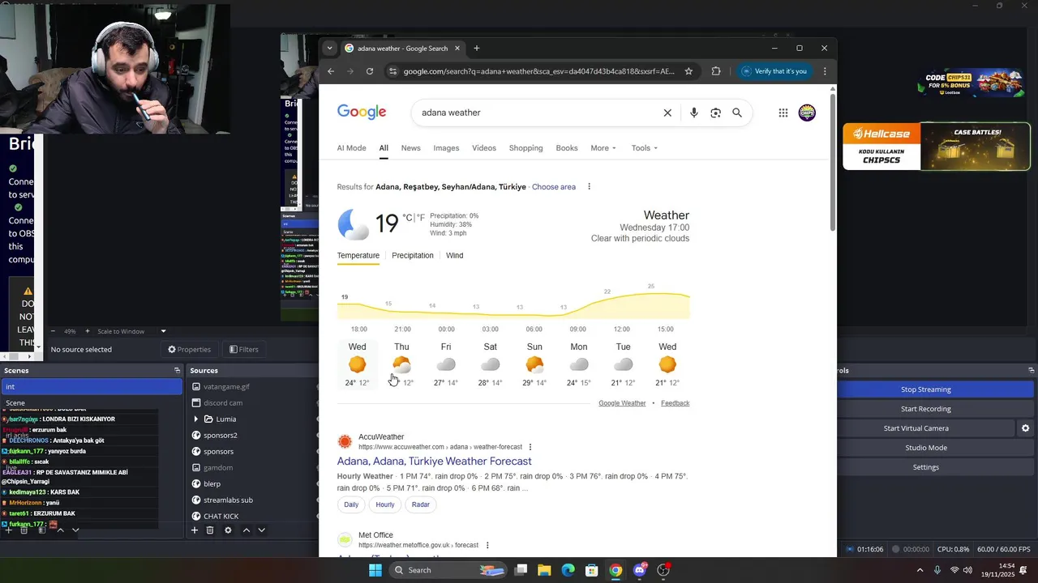
Task: Switch temperature units to Fahrenheit
Action: tap(421, 218)
